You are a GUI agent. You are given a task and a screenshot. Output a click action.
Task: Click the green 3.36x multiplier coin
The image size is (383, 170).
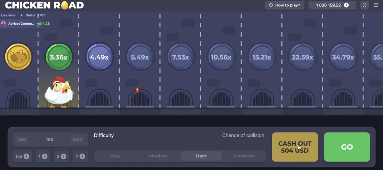[x=59, y=57]
